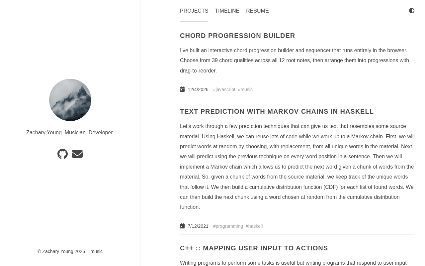This screenshot has width=425, height=266.
Task: Go to the Resume tab
Action: [257, 11]
